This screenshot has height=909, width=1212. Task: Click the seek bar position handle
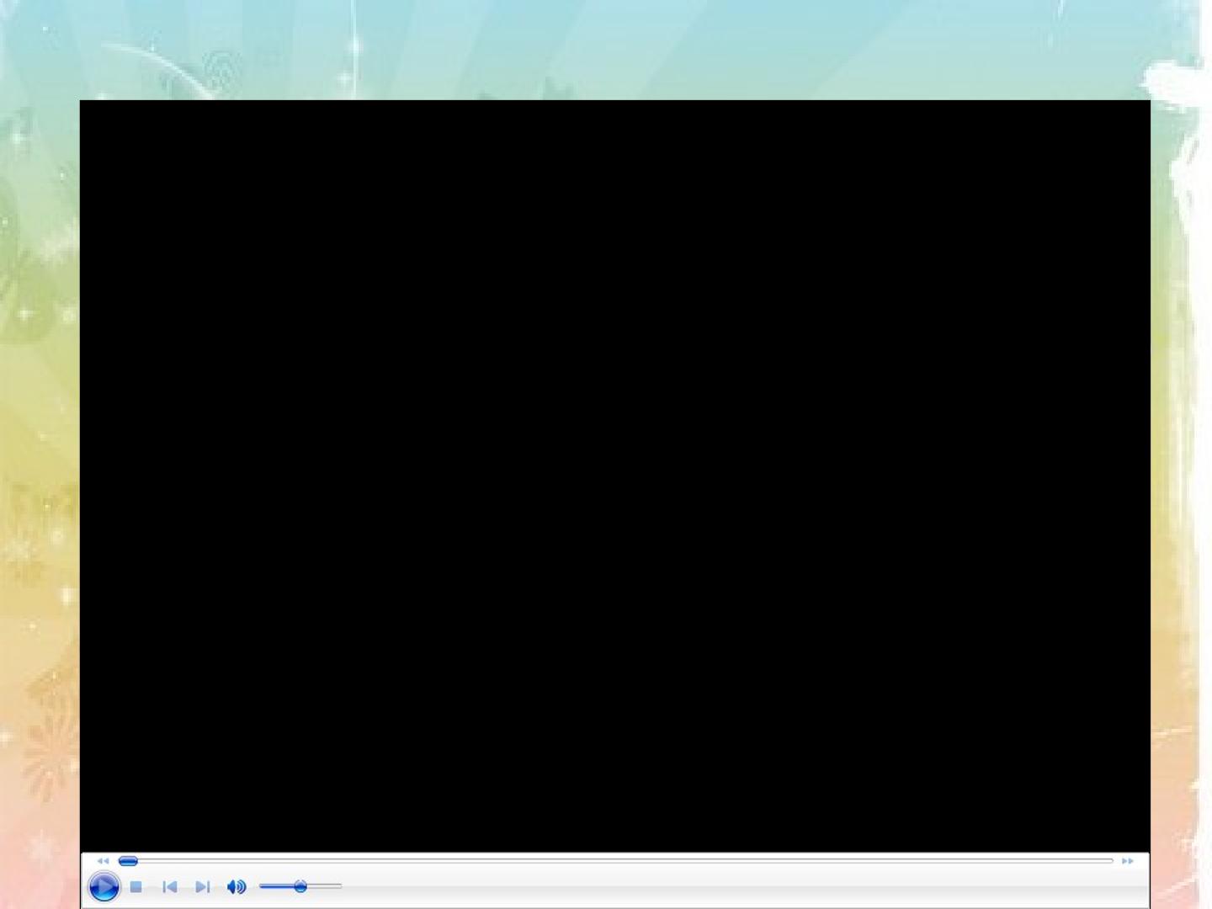128,861
